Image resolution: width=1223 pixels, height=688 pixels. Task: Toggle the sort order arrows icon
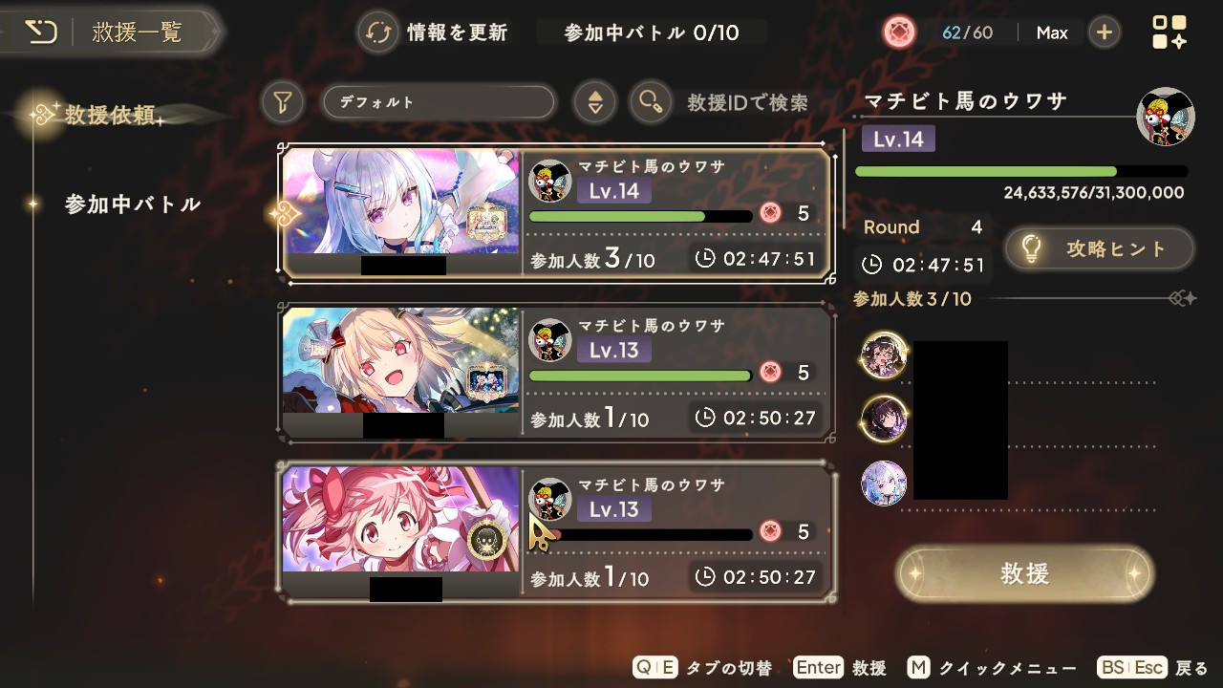point(594,102)
